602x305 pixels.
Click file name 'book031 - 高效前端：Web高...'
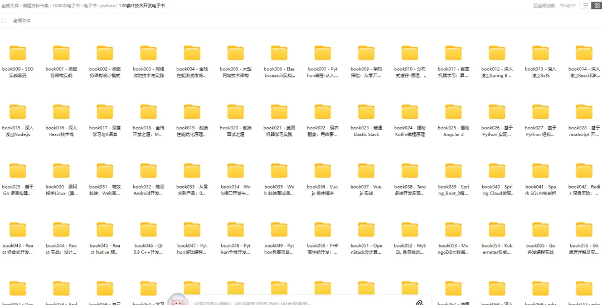pos(105,190)
